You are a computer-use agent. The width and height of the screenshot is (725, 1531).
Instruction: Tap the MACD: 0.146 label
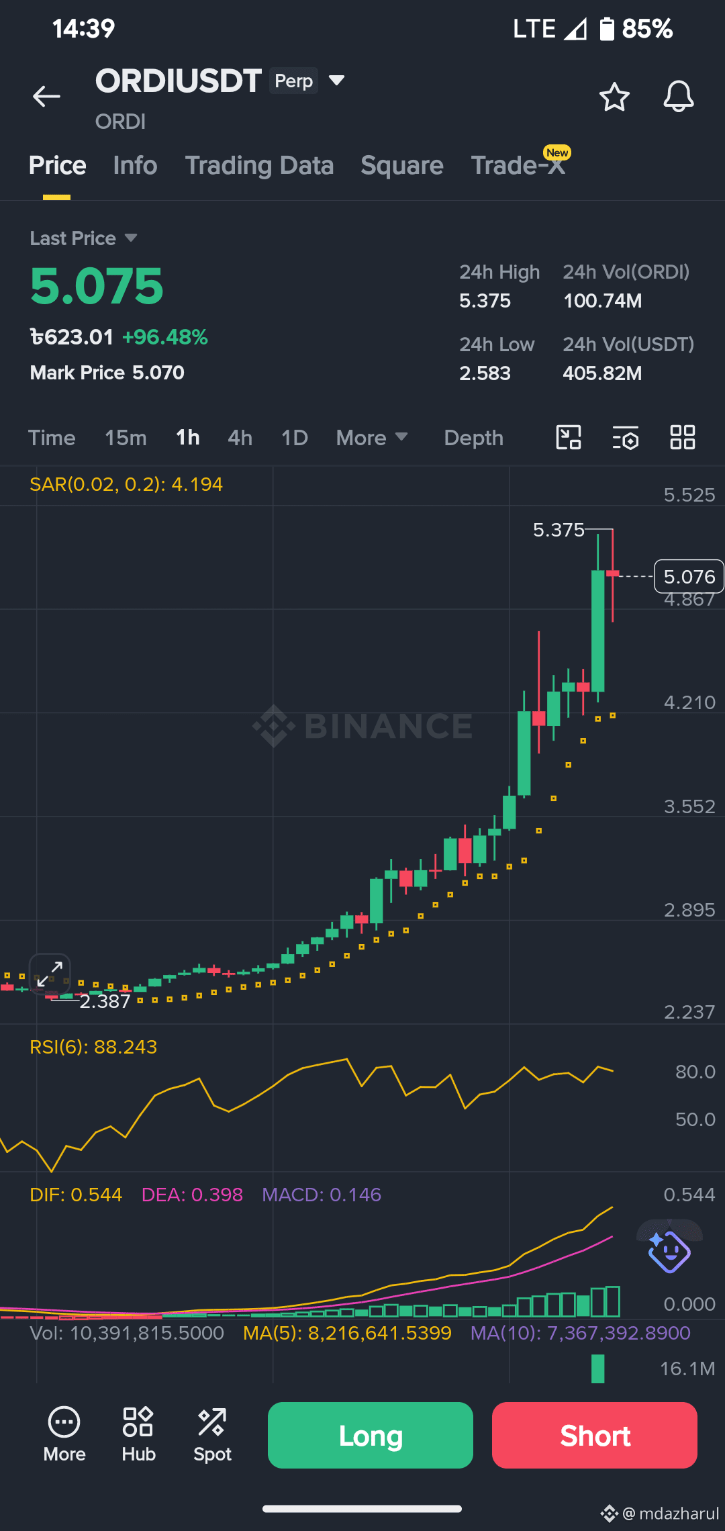[x=322, y=1195]
